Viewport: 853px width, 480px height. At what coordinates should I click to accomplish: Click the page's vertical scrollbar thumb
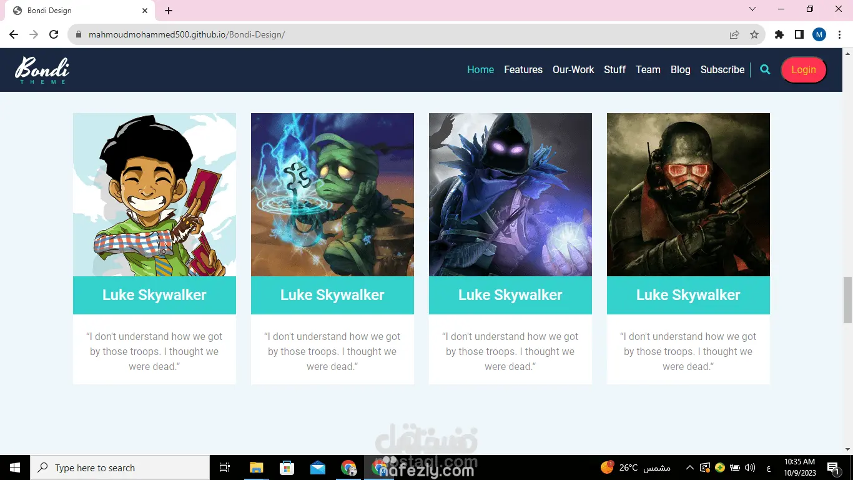tap(847, 299)
